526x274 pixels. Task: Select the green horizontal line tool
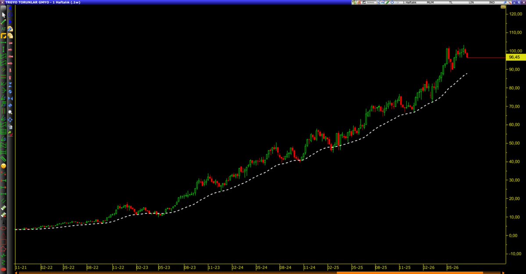pyautogui.click(x=4, y=43)
